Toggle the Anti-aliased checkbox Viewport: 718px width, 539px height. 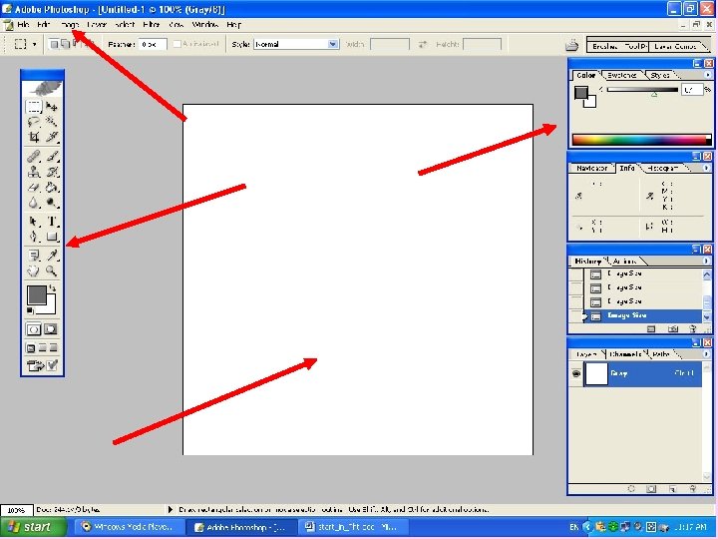tap(178, 44)
